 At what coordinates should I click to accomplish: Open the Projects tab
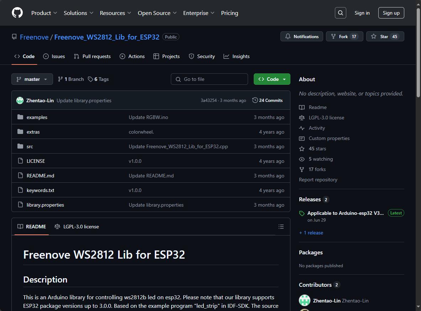click(x=167, y=56)
